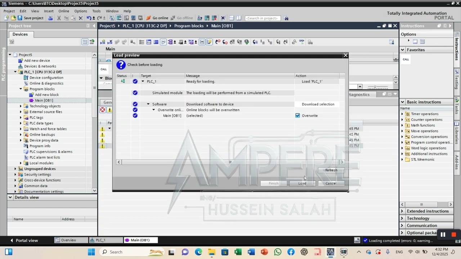Click the horizontal scrollbar in the Load preview table
This screenshot has height=259, width=461.
[x=230, y=162]
